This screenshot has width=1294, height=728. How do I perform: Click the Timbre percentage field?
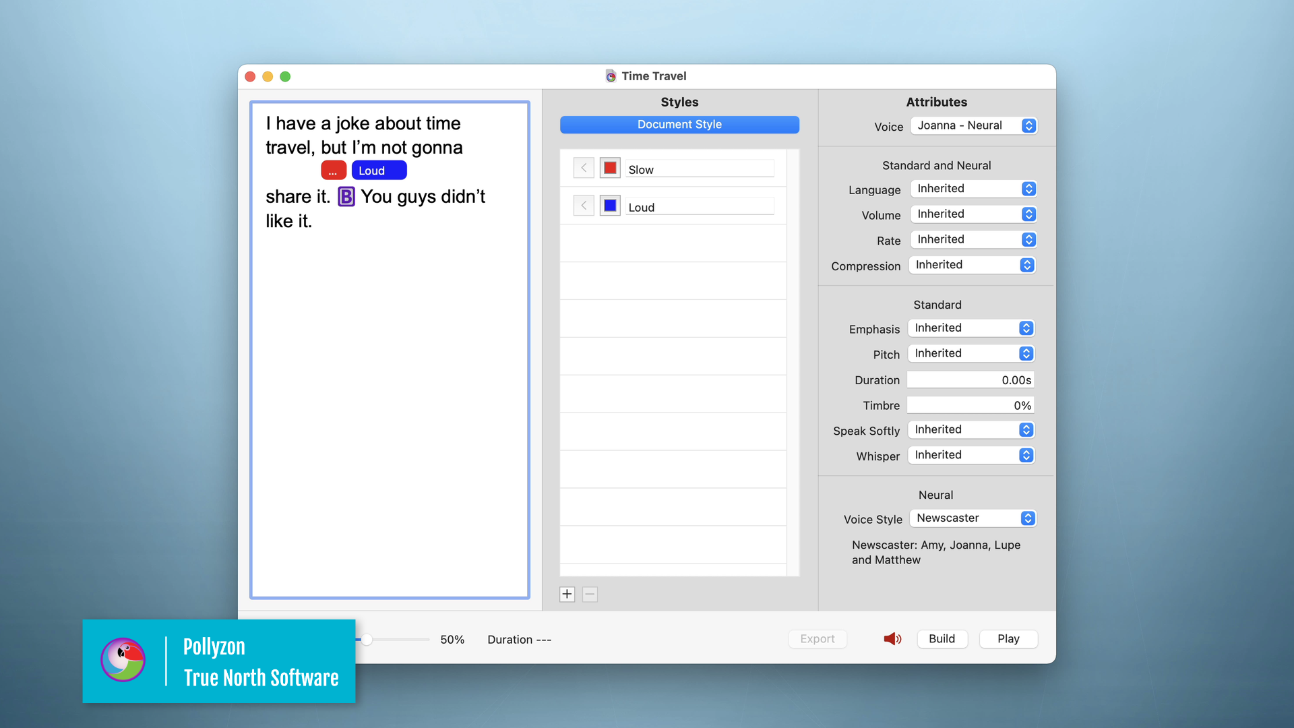970,405
